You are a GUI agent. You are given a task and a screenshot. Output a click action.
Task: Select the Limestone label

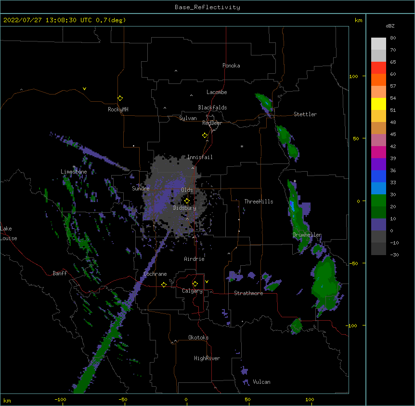click(x=74, y=172)
